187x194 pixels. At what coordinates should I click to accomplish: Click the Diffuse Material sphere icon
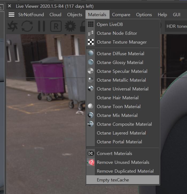click(91, 53)
